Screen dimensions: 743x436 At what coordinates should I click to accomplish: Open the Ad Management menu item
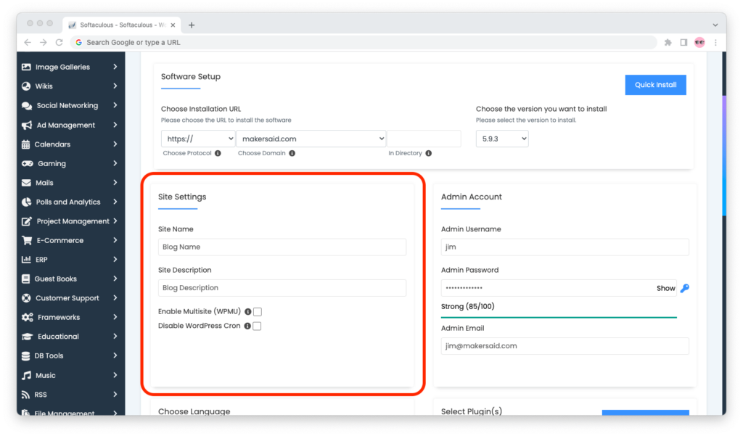(70, 125)
